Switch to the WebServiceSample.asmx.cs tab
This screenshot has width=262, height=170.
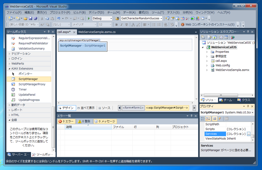point(97,32)
